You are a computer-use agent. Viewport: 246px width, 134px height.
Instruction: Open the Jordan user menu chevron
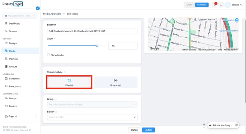pyautogui.click(x=241, y=5)
